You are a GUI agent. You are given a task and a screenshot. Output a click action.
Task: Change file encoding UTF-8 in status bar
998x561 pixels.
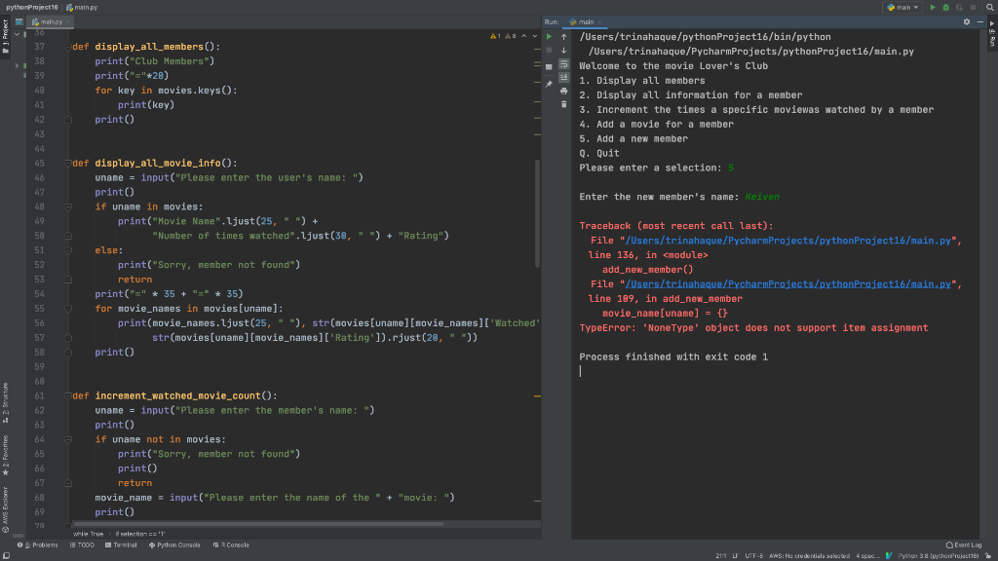pyautogui.click(x=753, y=556)
